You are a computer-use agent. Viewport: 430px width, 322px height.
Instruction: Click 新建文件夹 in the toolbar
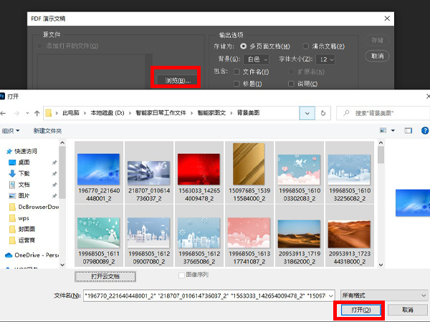(48, 131)
